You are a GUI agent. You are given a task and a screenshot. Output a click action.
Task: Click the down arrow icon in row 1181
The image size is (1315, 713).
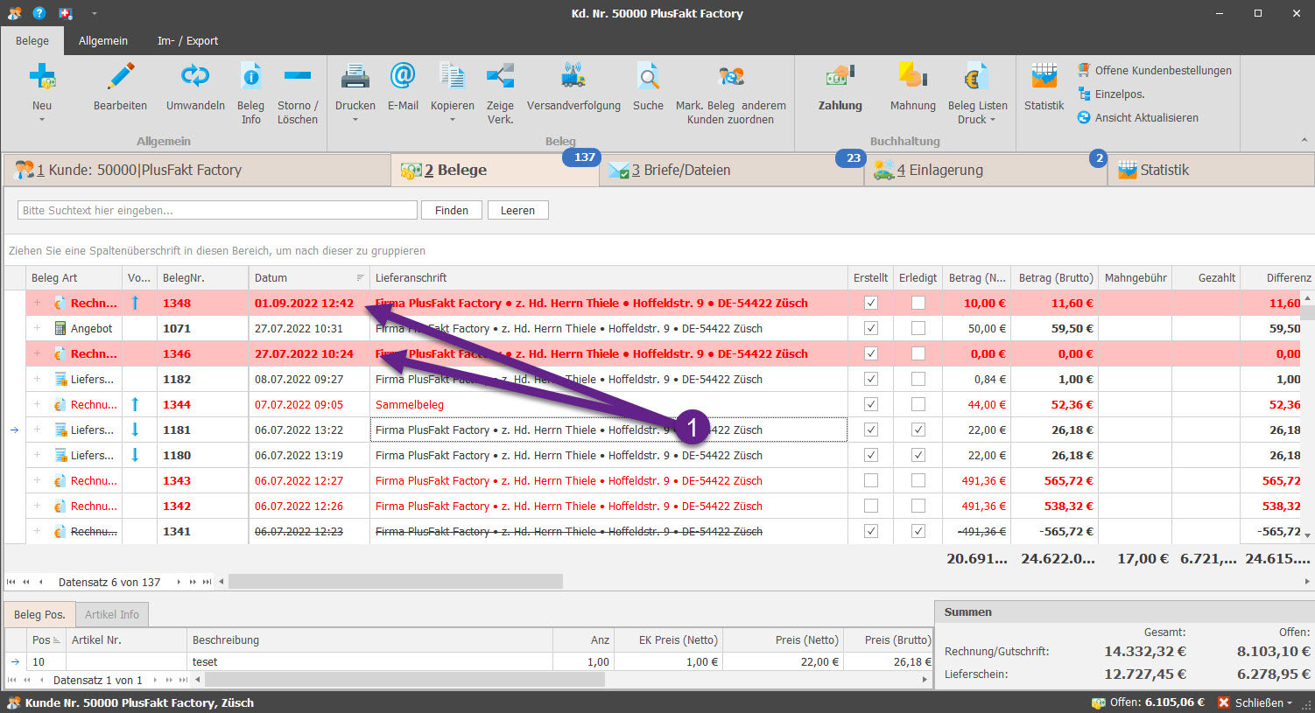pyautogui.click(x=135, y=430)
